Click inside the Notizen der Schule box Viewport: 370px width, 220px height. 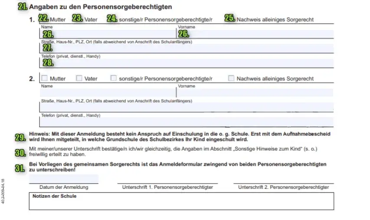[x=181, y=203]
